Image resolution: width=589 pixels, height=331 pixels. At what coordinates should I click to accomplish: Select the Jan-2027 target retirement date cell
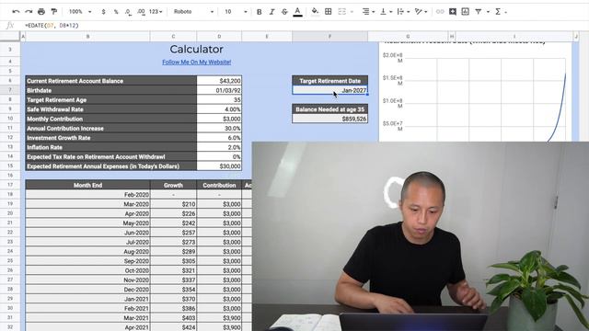pyautogui.click(x=329, y=90)
